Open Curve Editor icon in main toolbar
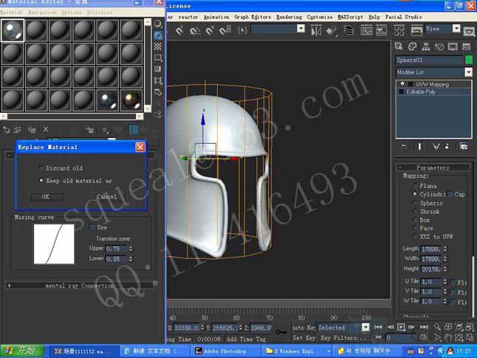477x358 pixels. 366,30
